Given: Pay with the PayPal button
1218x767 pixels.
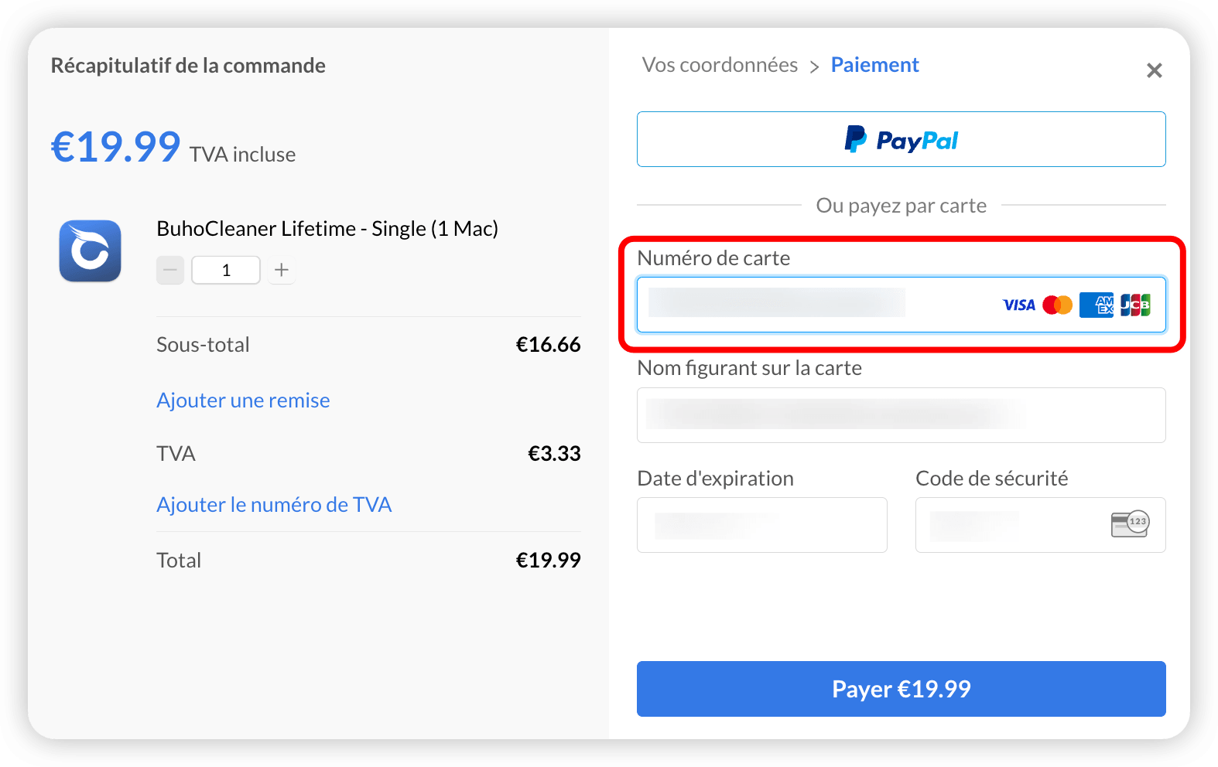Looking at the screenshot, I should 901,139.
